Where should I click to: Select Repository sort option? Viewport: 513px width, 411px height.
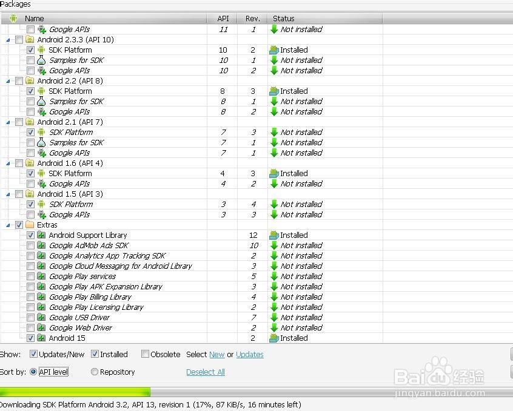94,372
